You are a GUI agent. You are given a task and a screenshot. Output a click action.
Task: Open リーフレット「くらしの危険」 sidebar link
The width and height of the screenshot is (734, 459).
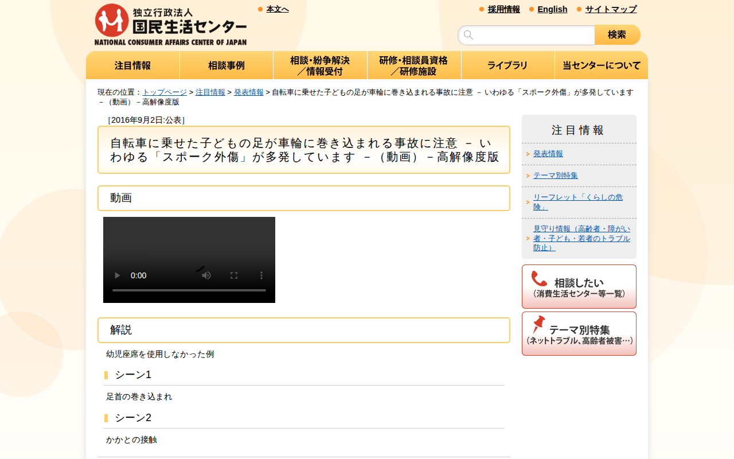[x=578, y=202]
